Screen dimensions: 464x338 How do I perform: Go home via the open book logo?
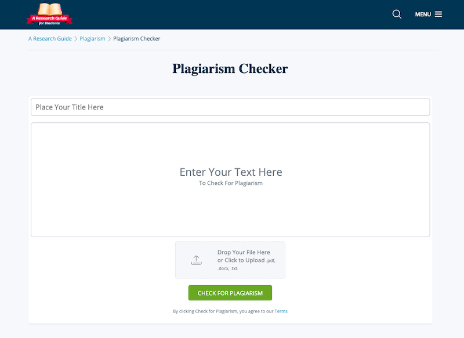(50, 9)
